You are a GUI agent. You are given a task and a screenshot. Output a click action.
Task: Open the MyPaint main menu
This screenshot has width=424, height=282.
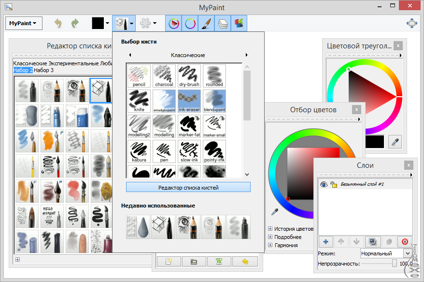[x=24, y=23]
